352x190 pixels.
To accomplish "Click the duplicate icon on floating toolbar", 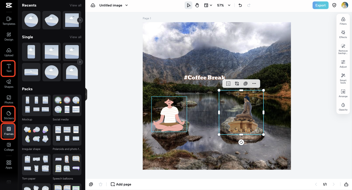I will click(x=245, y=84).
